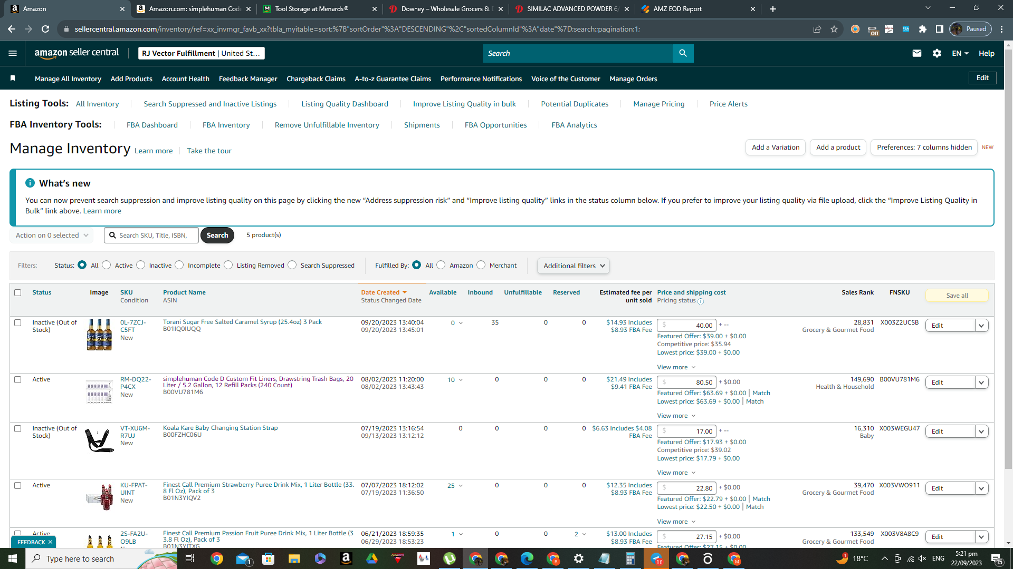The image size is (1013, 569).
Task: Open the notification center icon
Action: click(997, 558)
